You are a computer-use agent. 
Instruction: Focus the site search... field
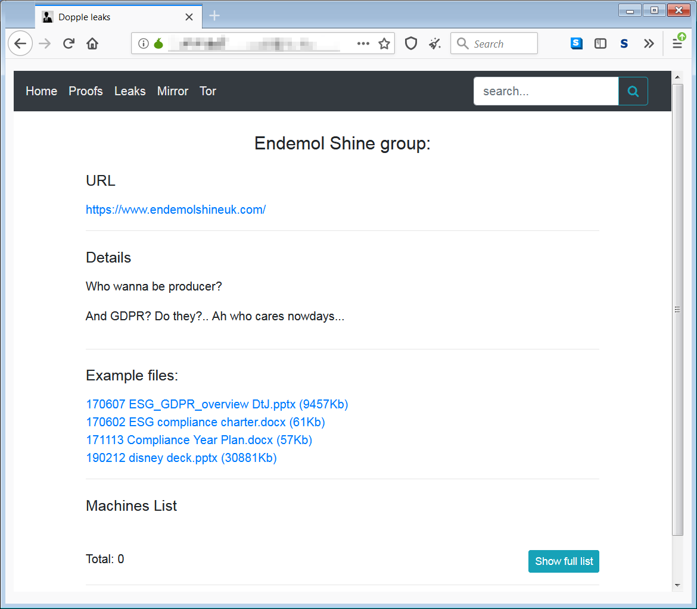click(546, 91)
